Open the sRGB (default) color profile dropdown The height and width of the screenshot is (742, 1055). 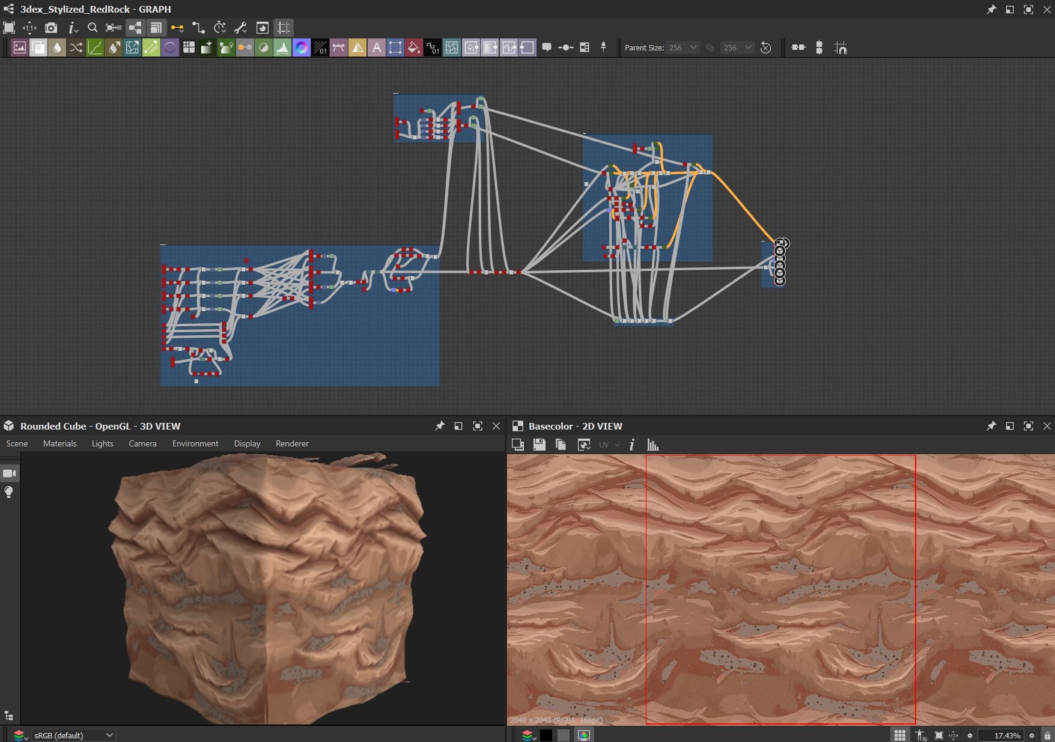pyautogui.click(x=72, y=735)
